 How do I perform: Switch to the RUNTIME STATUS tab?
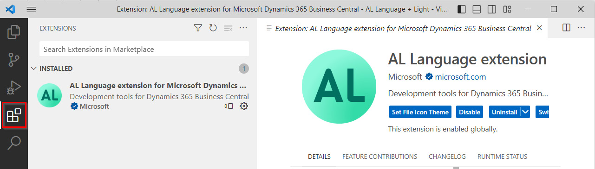coord(503,156)
